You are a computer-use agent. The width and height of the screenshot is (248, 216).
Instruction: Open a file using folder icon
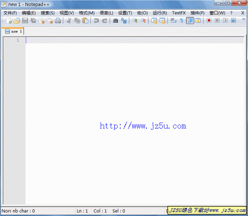pyautogui.click(x=17, y=21)
